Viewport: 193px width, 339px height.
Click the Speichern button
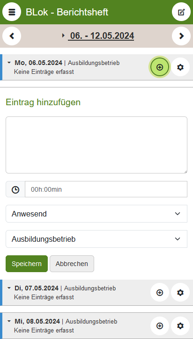coord(27,264)
